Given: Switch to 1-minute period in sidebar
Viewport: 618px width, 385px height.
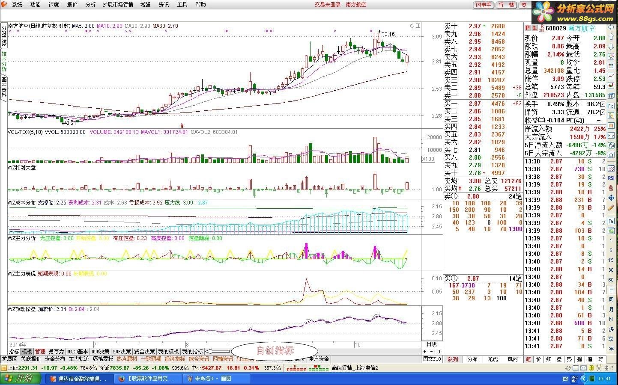Looking at the screenshot, I should click(x=611, y=240).
